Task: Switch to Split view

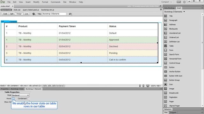Action: click(12, 14)
